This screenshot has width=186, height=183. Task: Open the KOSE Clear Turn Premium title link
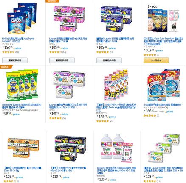163,41
